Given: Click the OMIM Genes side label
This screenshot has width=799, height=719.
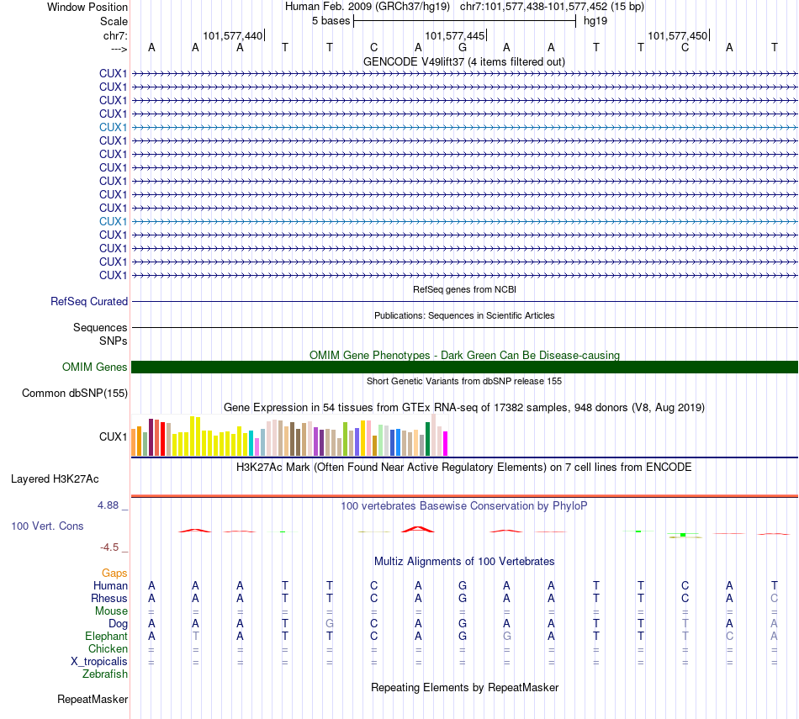Looking at the screenshot, I should pos(95,367).
